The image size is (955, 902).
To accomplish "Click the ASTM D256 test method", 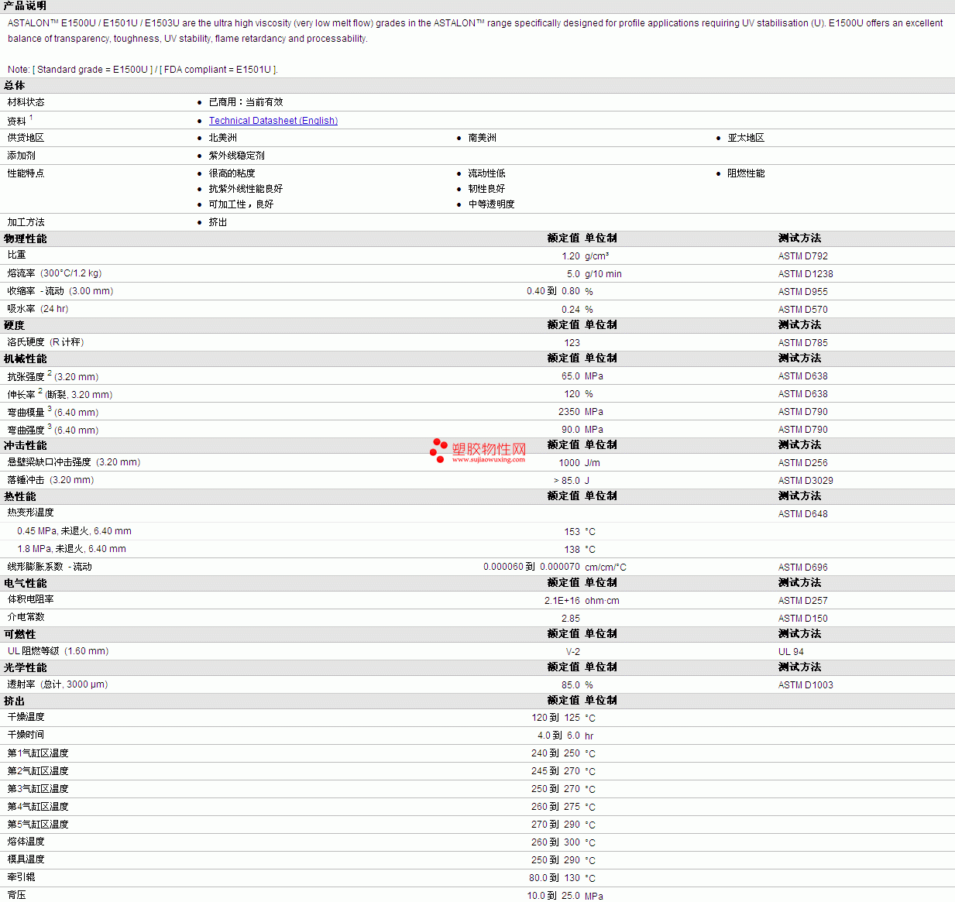I will coord(803,463).
